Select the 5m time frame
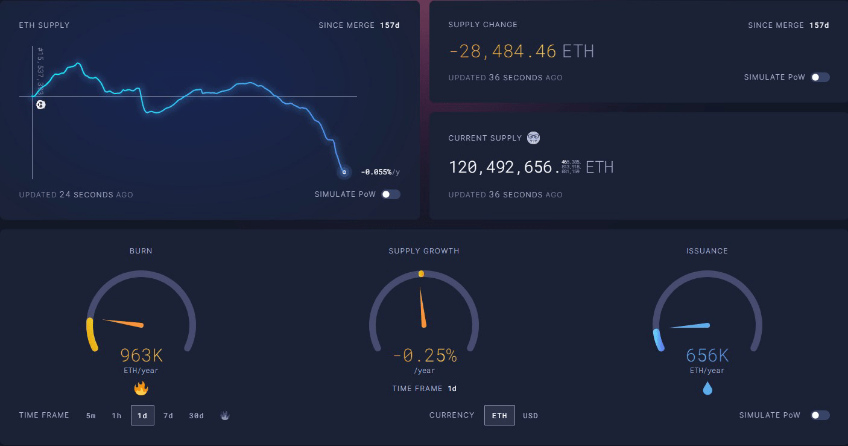 [91, 415]
